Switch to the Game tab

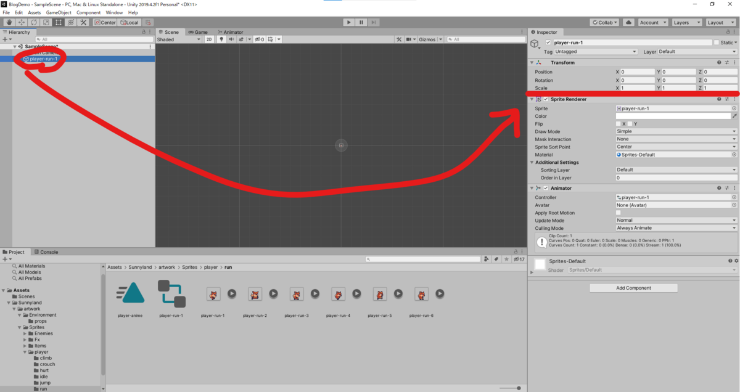198,31
